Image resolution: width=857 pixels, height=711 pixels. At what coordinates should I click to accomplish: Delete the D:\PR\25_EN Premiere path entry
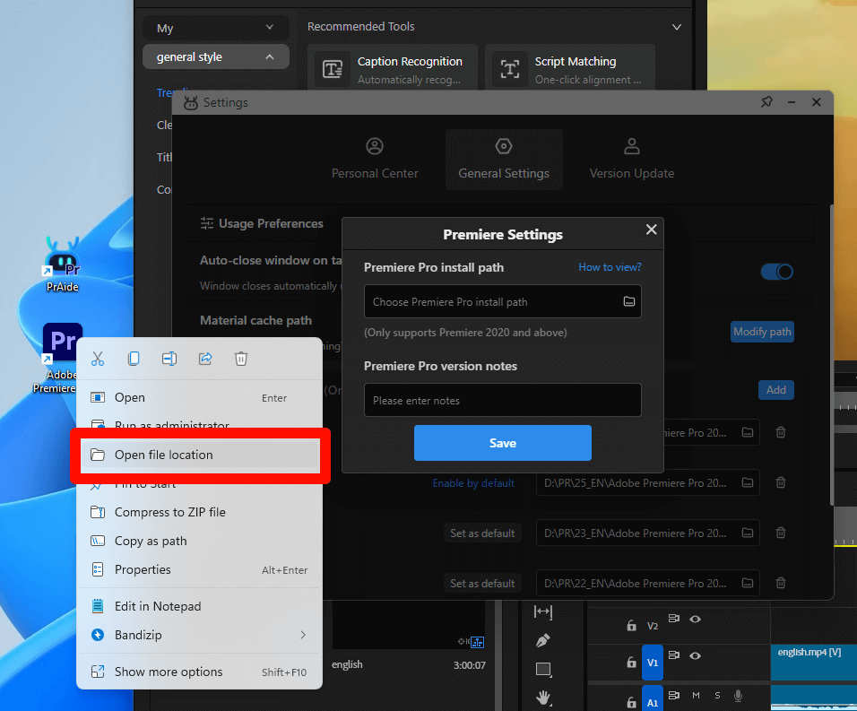780,482
